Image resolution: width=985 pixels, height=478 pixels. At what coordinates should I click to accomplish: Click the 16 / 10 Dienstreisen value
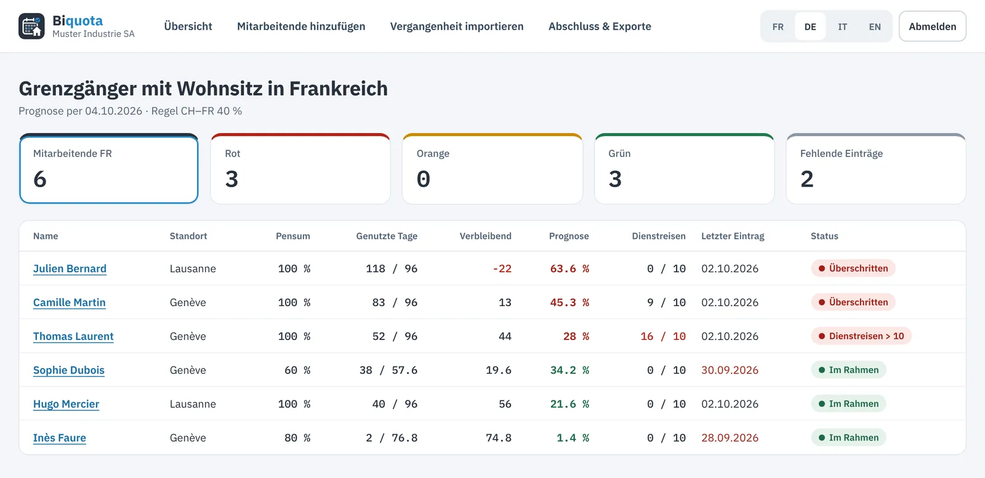663,336
